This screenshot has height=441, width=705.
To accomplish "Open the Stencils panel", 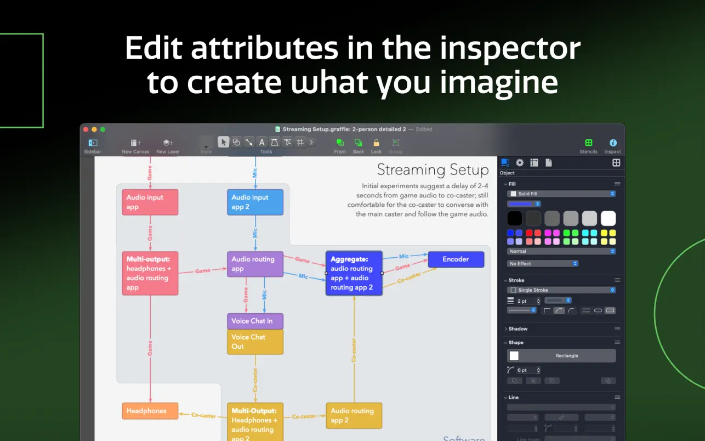I will point(588,143).
